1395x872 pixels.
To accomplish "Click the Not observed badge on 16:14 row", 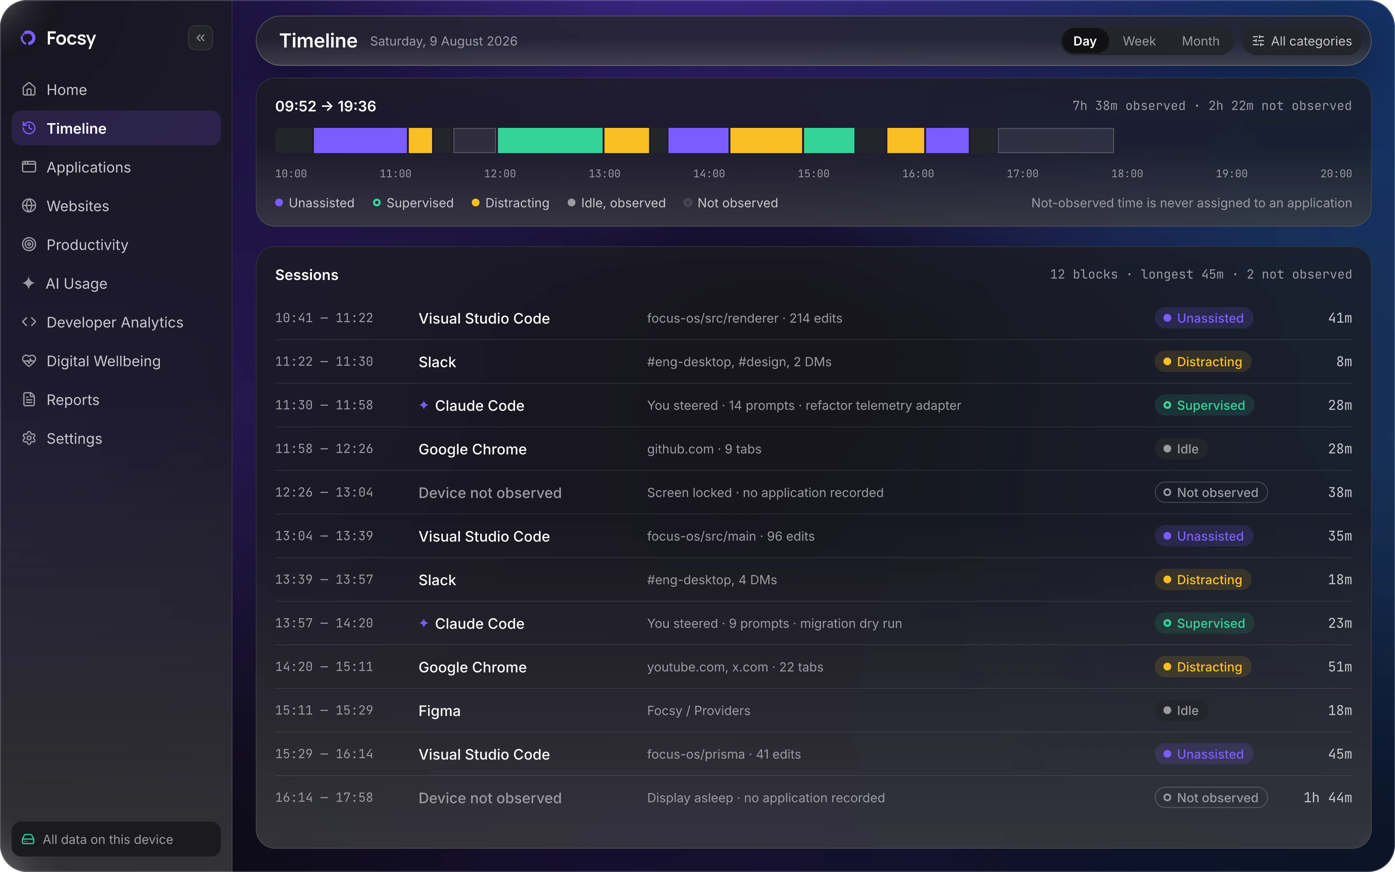I will click(x=1211, y=798).
